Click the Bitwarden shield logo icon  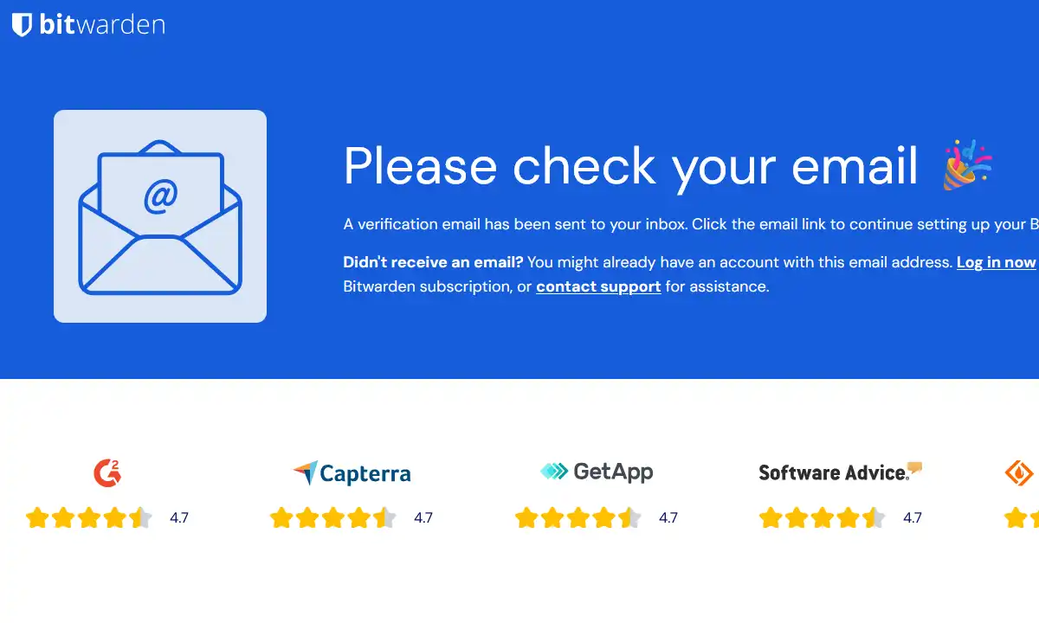coord(23,24)
